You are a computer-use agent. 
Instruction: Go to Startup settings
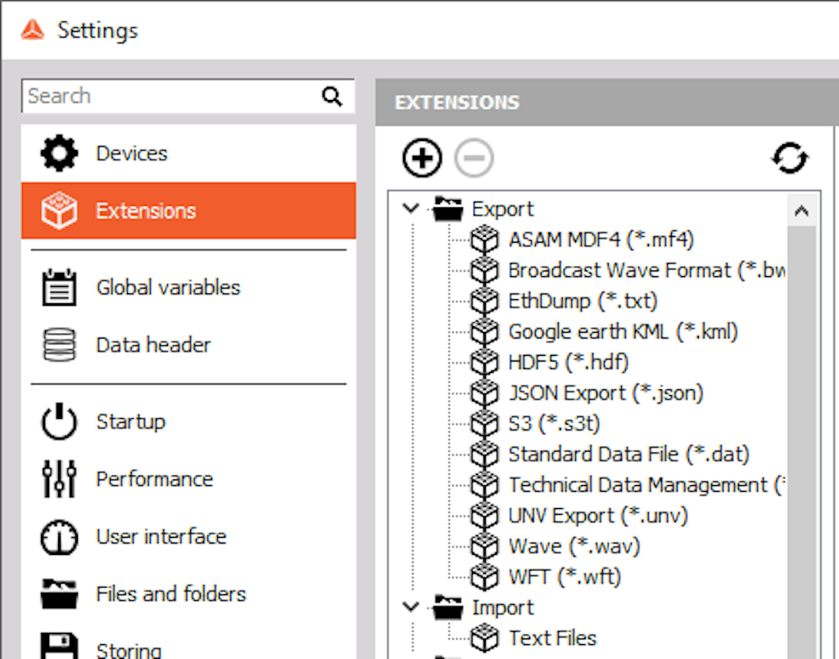pyautogui.click(x=188, y=421)
